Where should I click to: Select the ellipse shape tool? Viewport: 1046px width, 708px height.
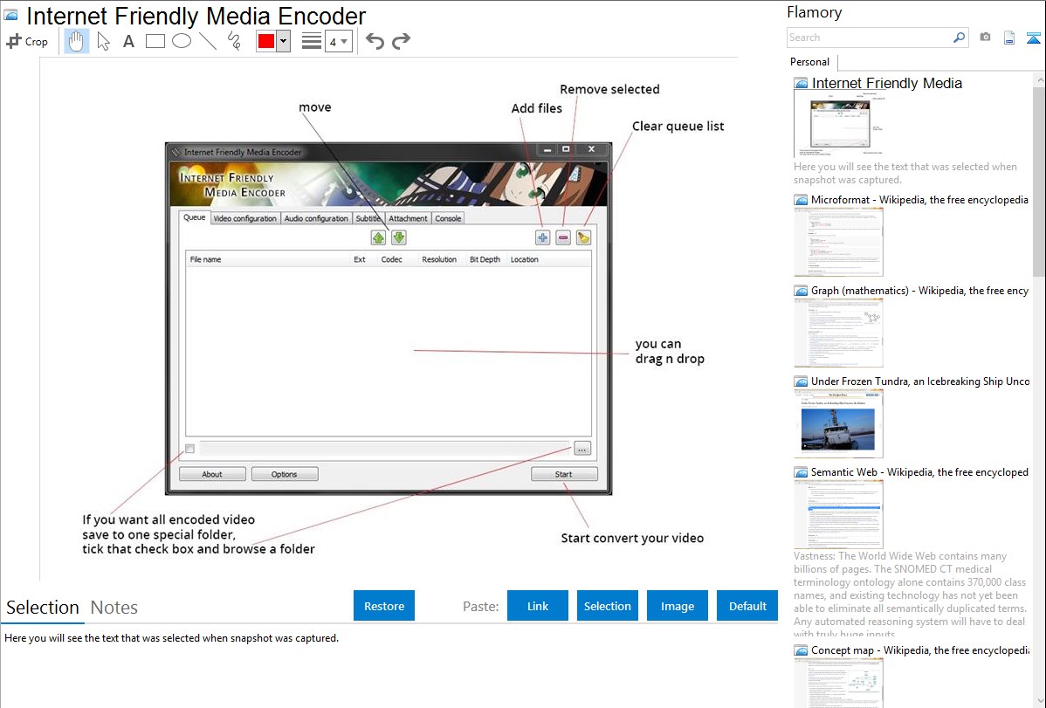182,41
